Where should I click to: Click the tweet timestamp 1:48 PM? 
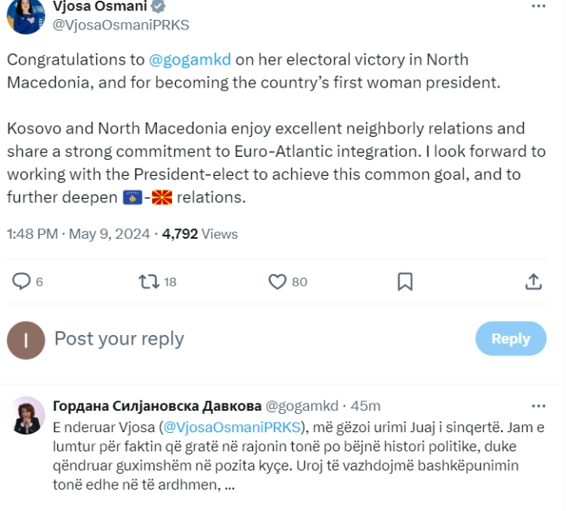coord(32,234)
